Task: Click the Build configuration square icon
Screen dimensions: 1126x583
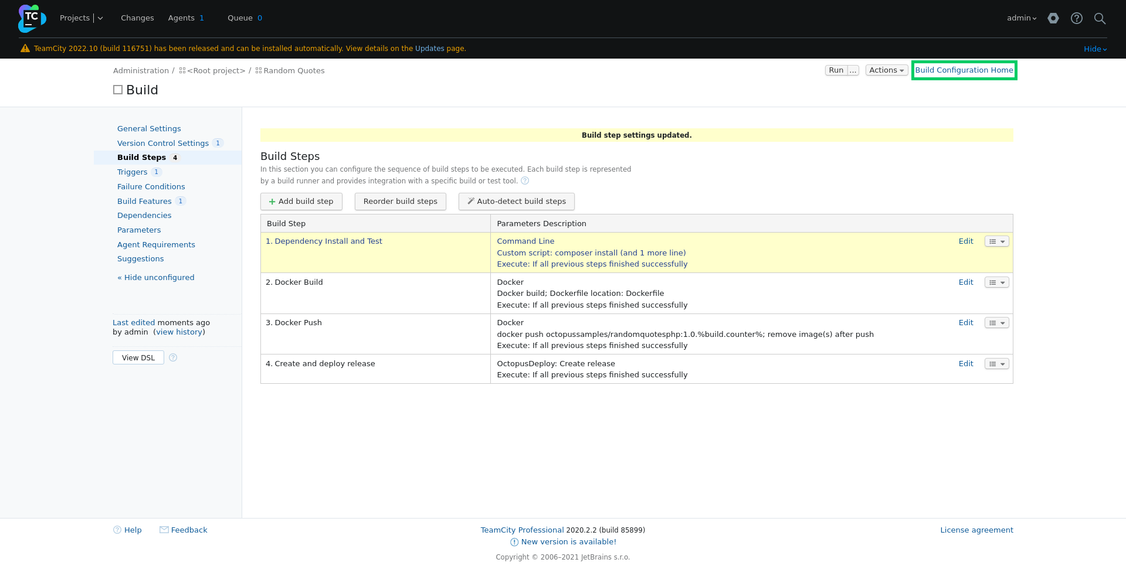Action: [x=118, y=90]
